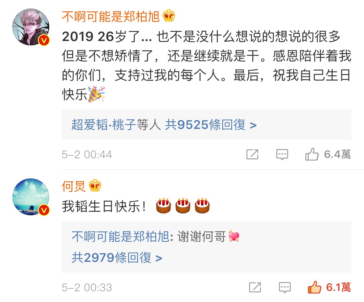Like the comment by 不啊可能是郑柏旭
The height and width of the screenshot is (302, 364).
[x=312, y=154]
